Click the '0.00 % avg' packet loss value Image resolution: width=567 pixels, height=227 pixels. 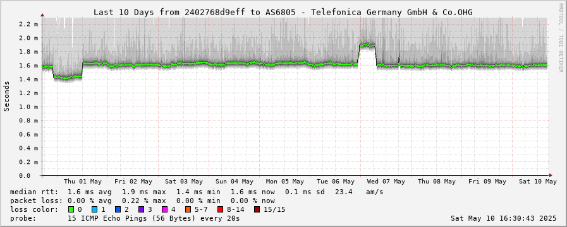pyautogui.click(x=90, y=201)
